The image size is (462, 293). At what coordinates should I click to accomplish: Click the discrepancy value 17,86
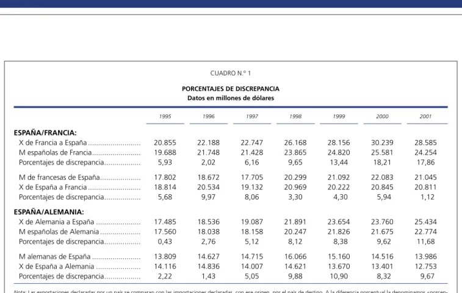coord(425,163)
